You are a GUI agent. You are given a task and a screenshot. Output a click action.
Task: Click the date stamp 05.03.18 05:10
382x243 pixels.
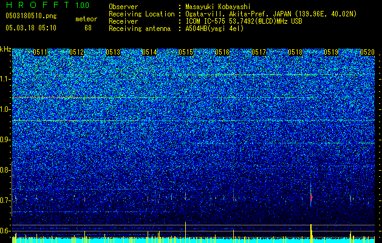pos(31,28)
